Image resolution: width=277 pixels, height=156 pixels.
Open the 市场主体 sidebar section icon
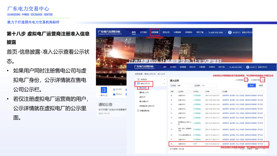click(x=138, y=79)
